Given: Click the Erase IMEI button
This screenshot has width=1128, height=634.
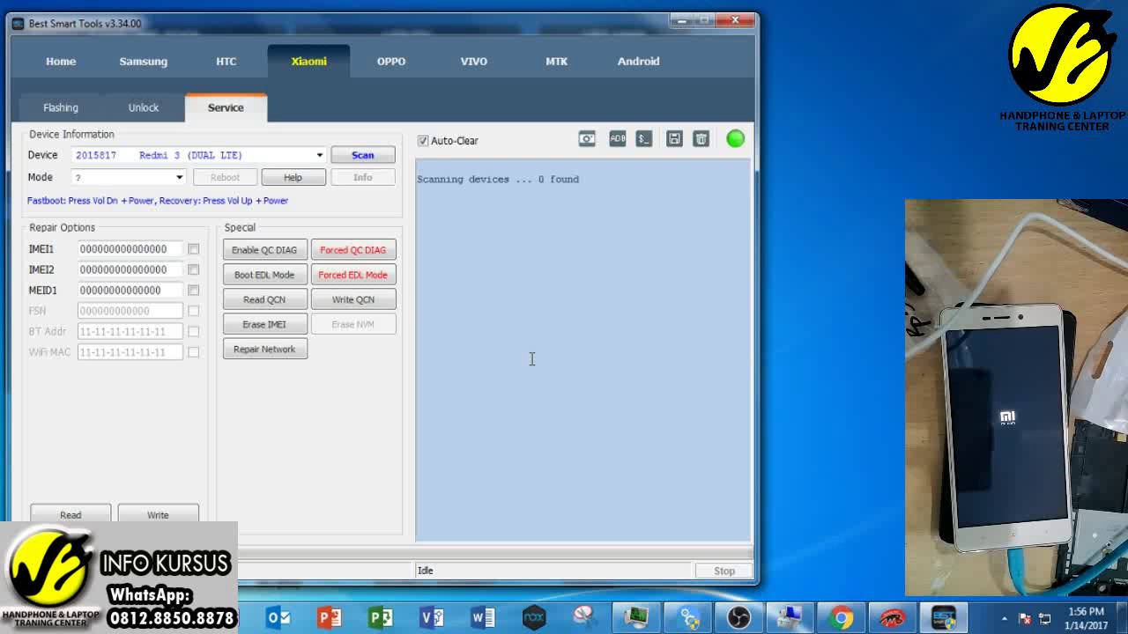Looking at the screenshot, I should [x=264, y=324].
